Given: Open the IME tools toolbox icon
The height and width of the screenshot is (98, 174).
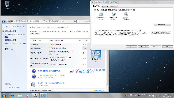Looking at the screenshot, I should tap(136, 95).
